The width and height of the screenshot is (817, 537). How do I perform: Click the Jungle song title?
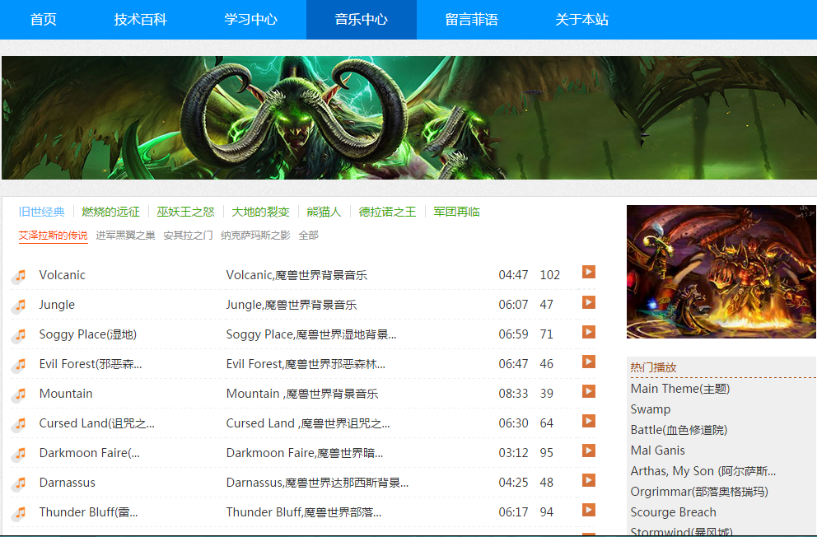[57, 305]
